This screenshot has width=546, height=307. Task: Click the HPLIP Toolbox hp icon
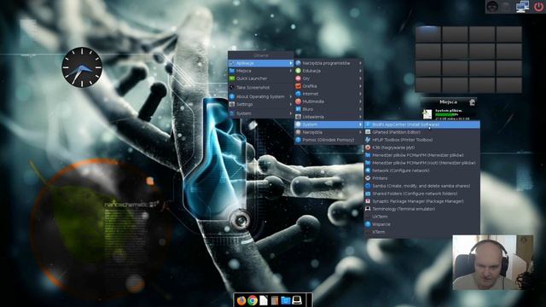click(368, 140)
